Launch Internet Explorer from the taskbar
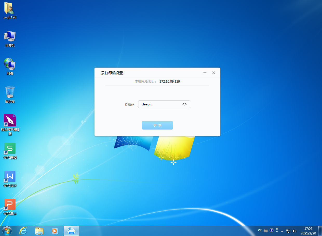This screenshot has height=236, width=322. 23,231
